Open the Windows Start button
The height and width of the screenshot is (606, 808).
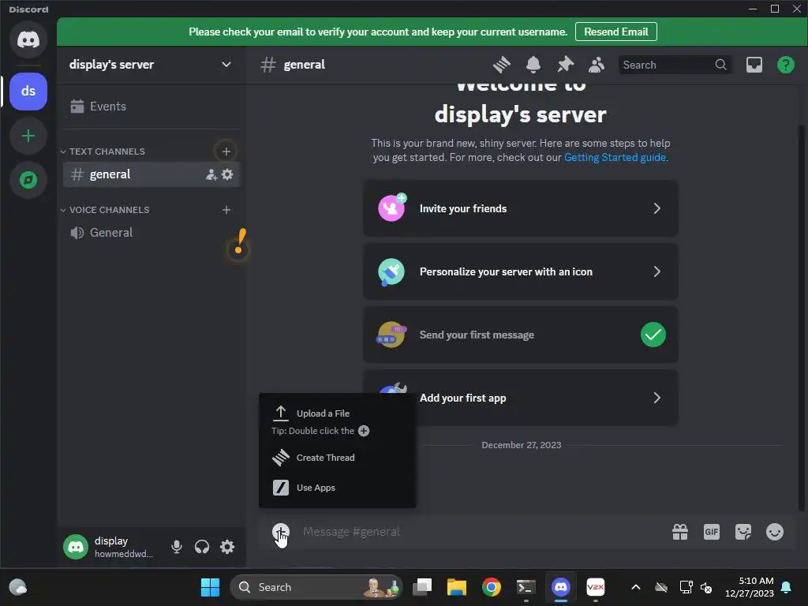click(210, 587)
